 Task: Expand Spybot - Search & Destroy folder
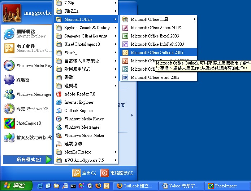point(86,28)
